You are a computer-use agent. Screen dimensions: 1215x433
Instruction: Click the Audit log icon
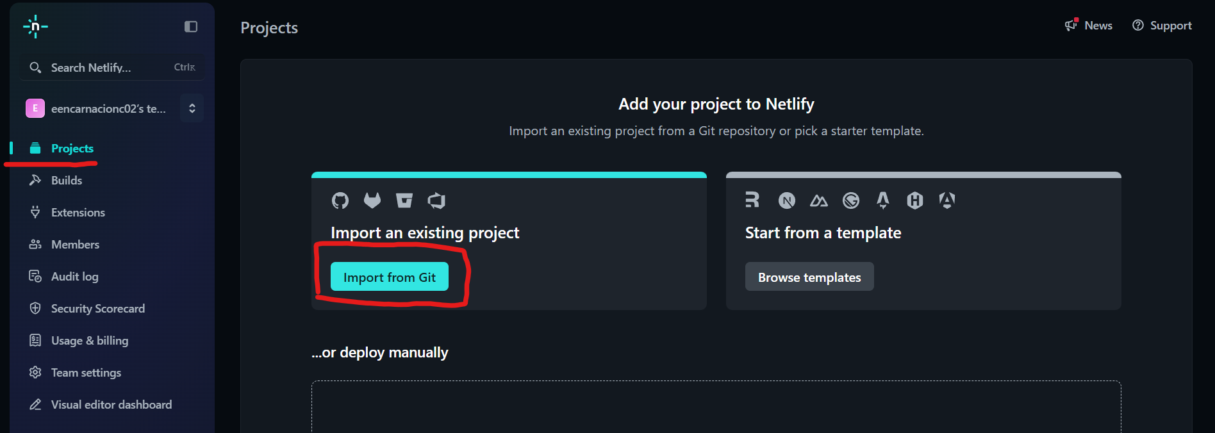coord(35,277)
